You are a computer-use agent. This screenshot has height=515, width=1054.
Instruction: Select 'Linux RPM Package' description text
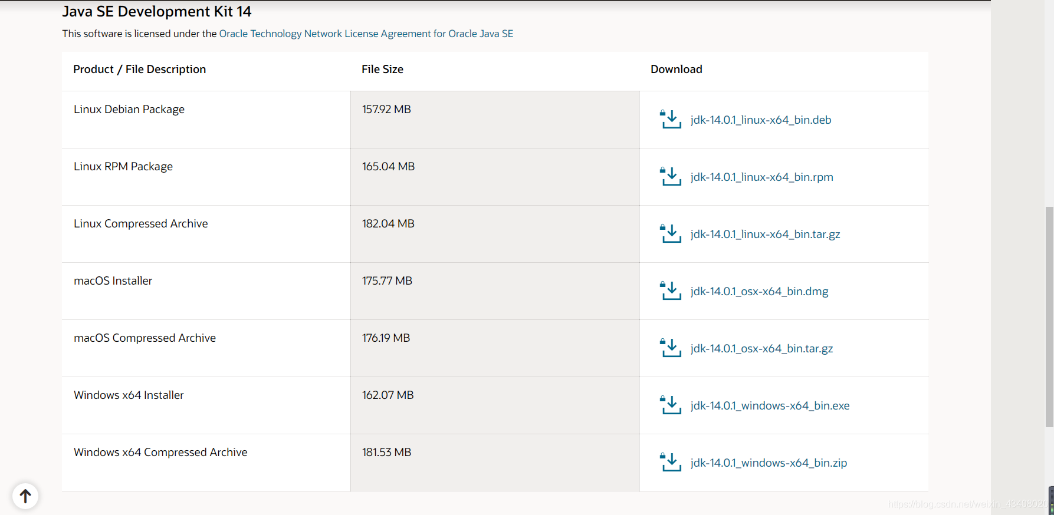click(x=123, y=166)
